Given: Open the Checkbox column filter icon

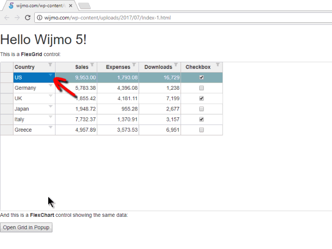Looking at the screenshot, I should [218, 65].
